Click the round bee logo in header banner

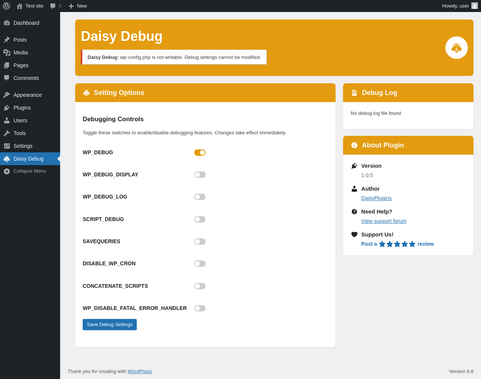[457, 48]
